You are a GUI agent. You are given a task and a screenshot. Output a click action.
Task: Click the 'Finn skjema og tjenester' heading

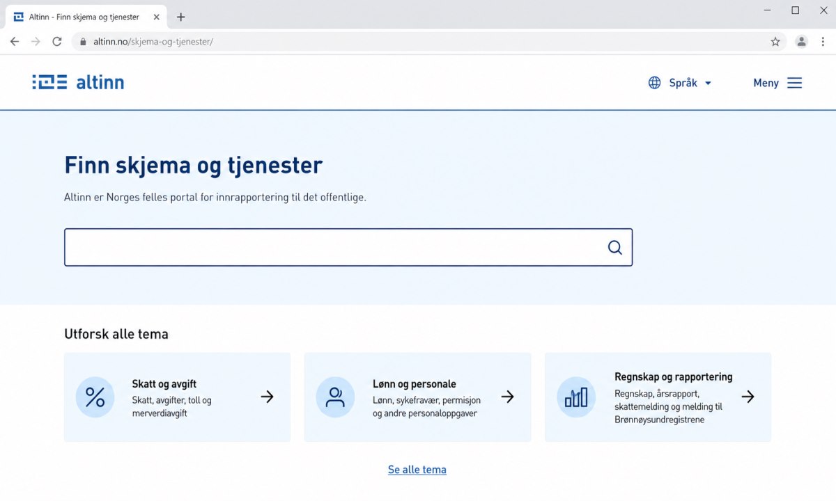[x=194, y=166]
